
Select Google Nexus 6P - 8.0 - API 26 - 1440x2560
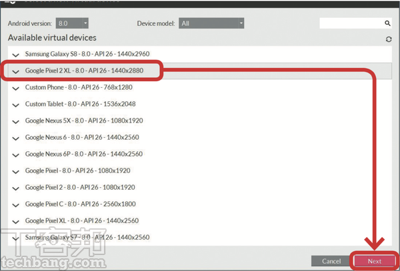[x=200, y=154]
